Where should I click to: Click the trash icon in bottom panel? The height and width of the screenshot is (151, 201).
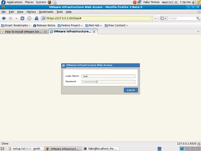(x=159, y=149)
